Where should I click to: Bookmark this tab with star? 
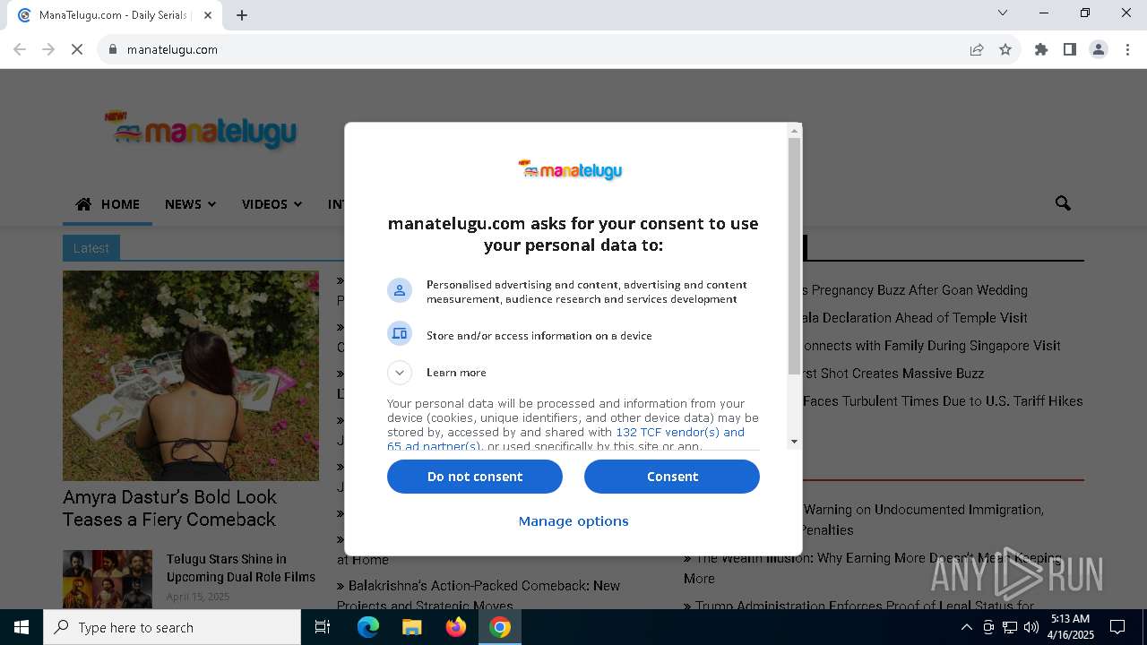pyautogui.click(x=1005, y=49)
